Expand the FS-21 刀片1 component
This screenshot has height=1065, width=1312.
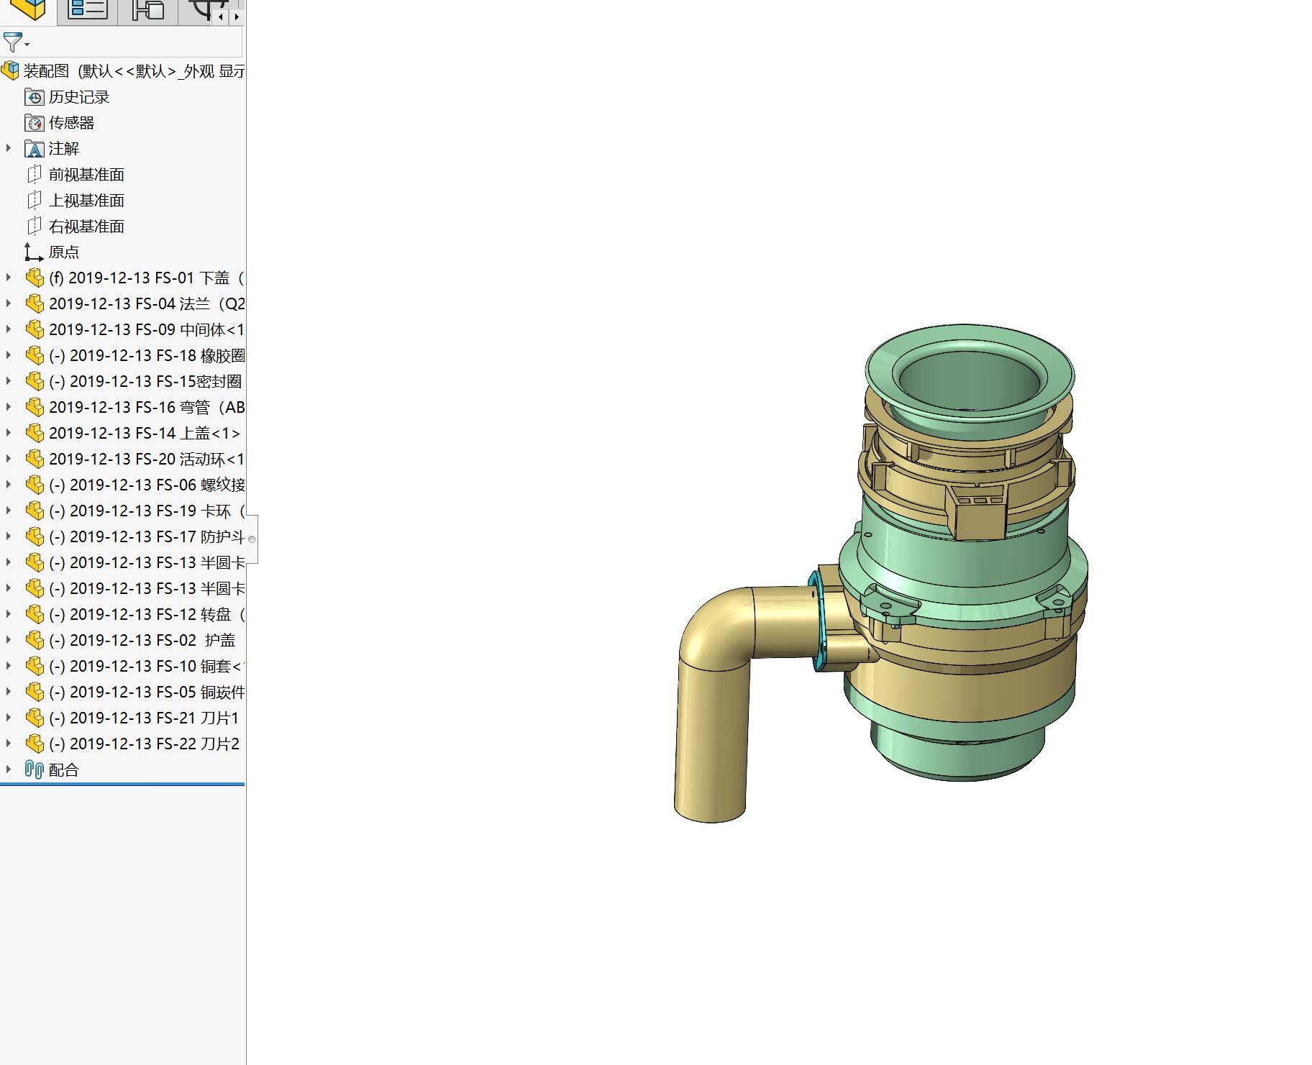click(9, 717)
